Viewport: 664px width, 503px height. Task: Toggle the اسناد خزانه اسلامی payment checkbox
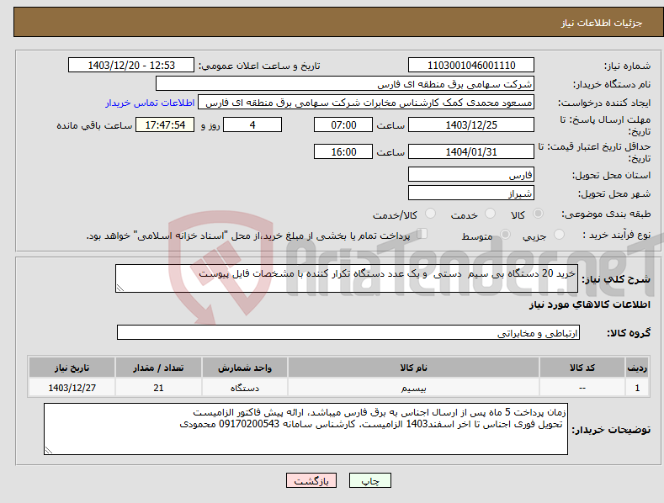(422, 234)
